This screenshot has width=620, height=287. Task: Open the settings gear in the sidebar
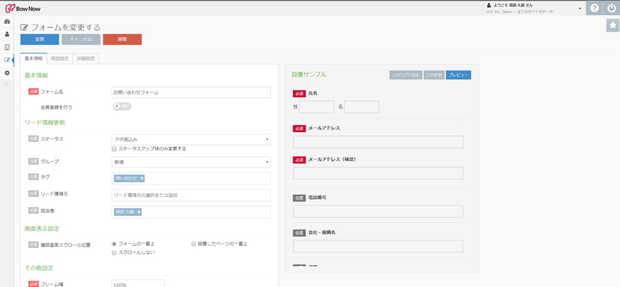coord(7,73)
